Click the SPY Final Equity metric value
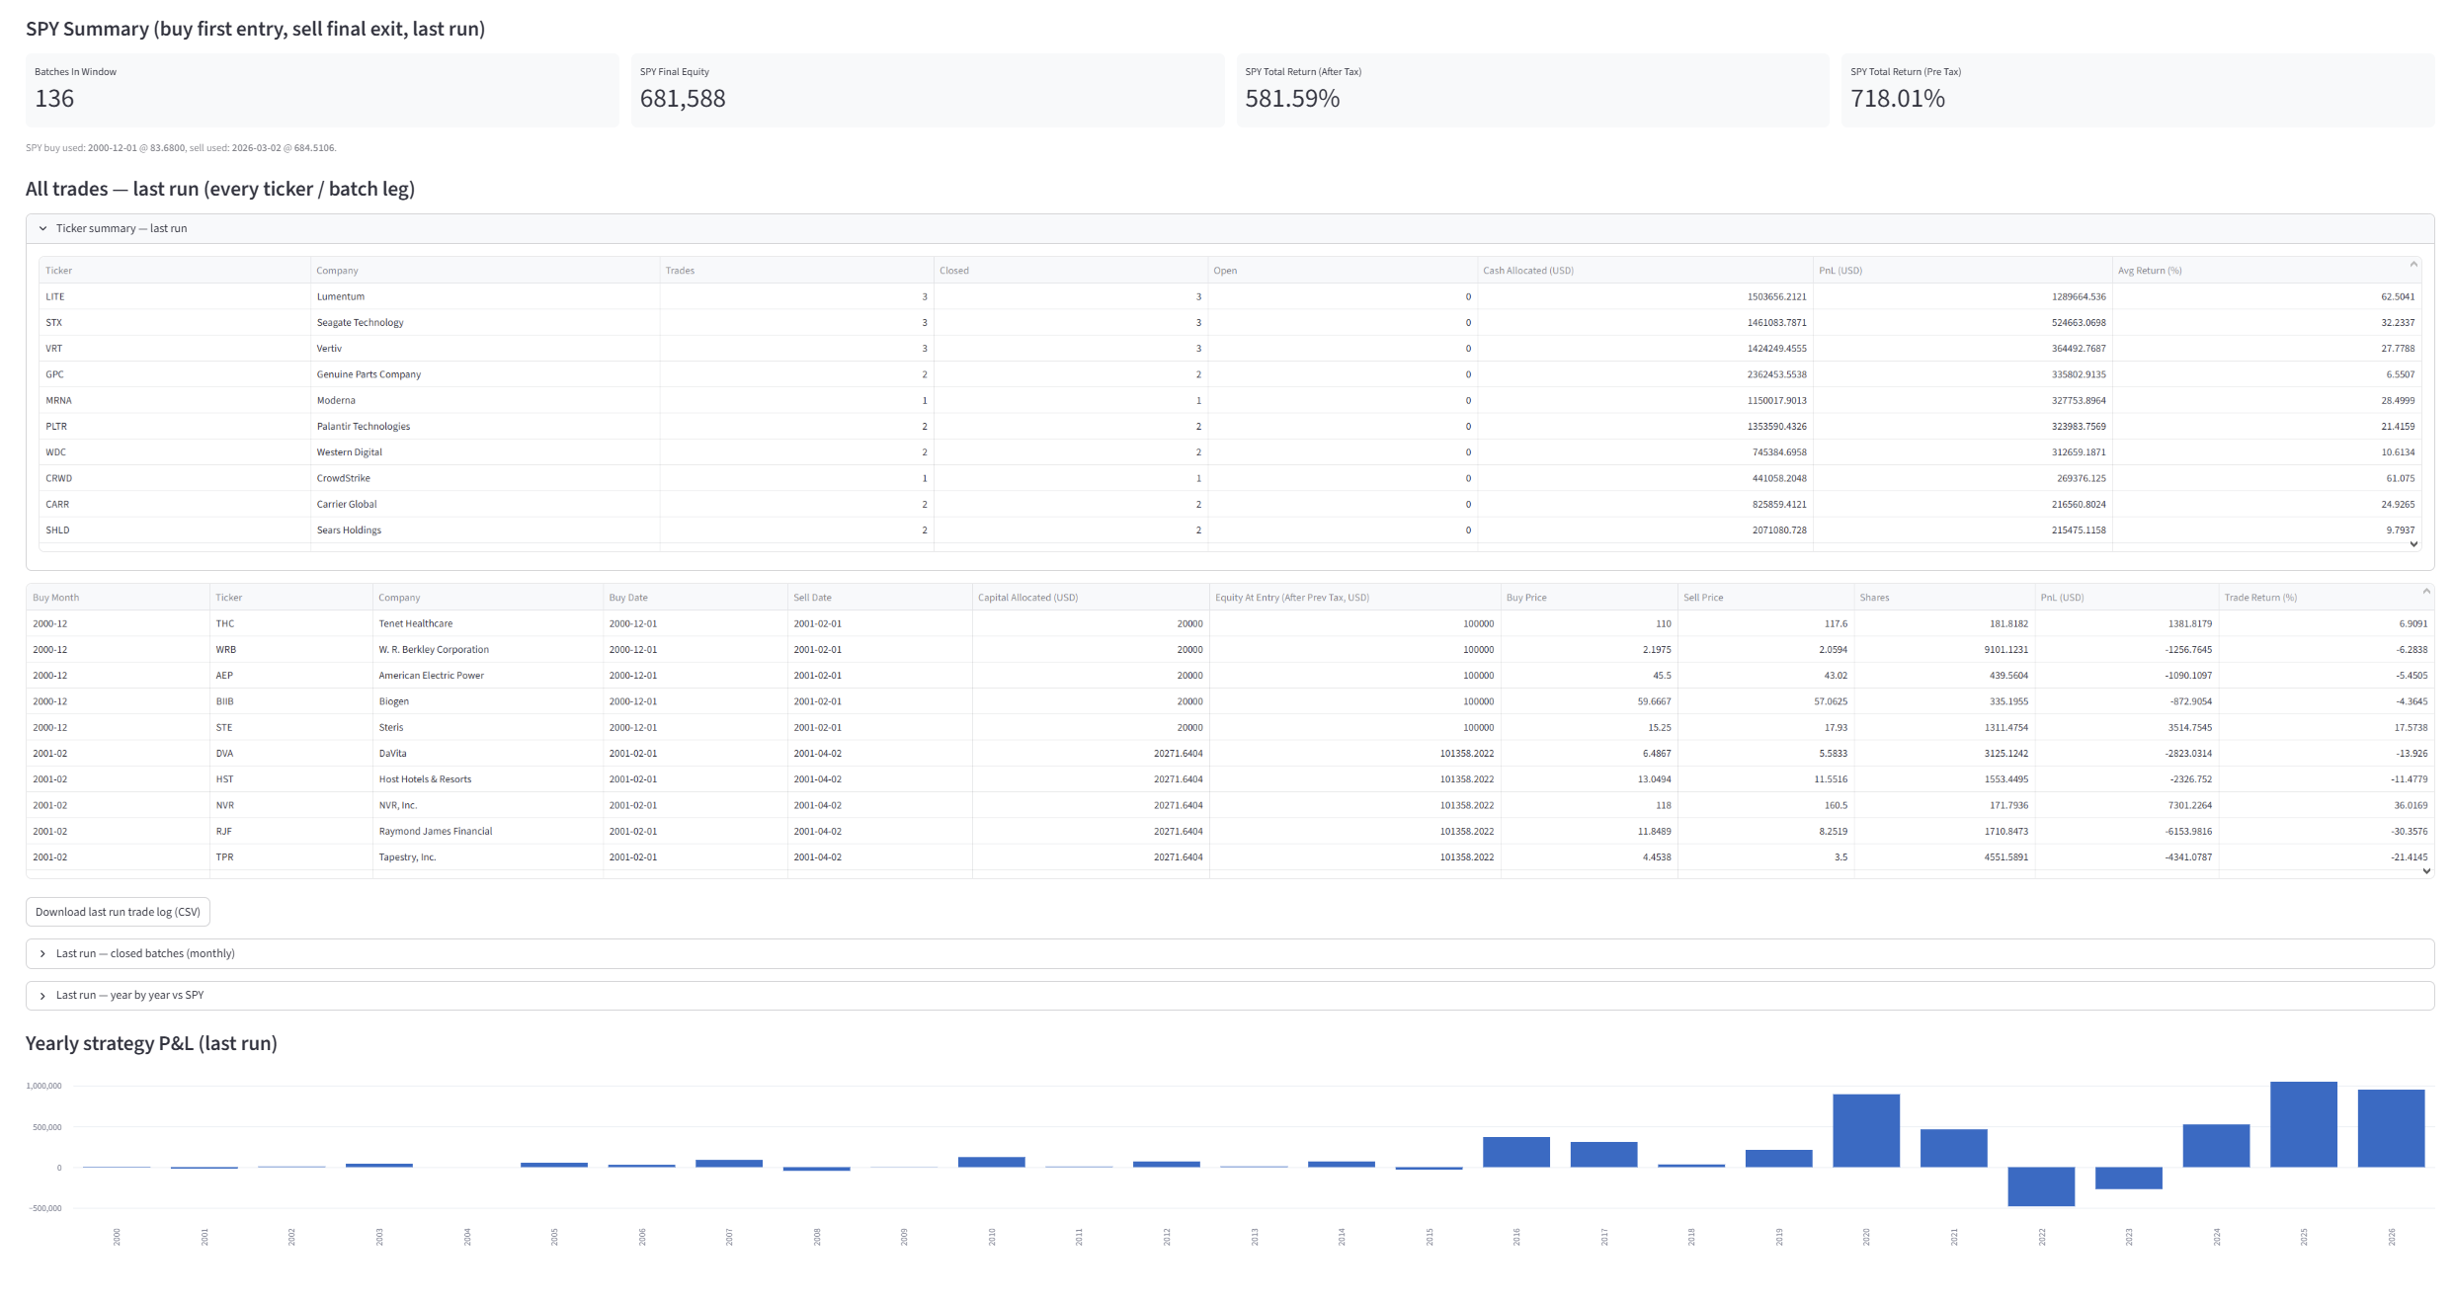This screenshot has height=1302, width=2453. [x=682, y=99]
